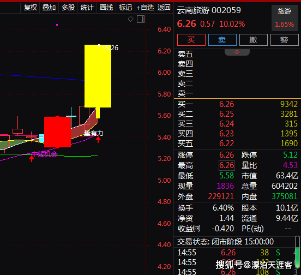Viewport: 301px width, 275px height.
Task: Click 返回 to go back
Action: (164, 8)
